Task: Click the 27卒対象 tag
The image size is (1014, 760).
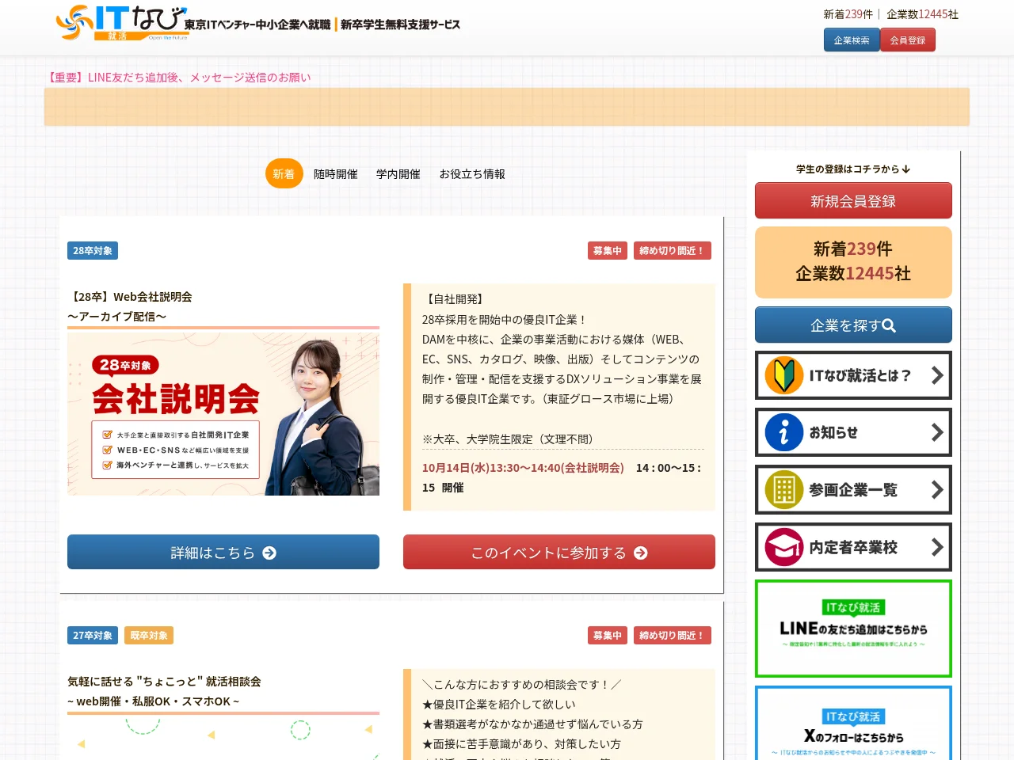Action: [93, 636]
